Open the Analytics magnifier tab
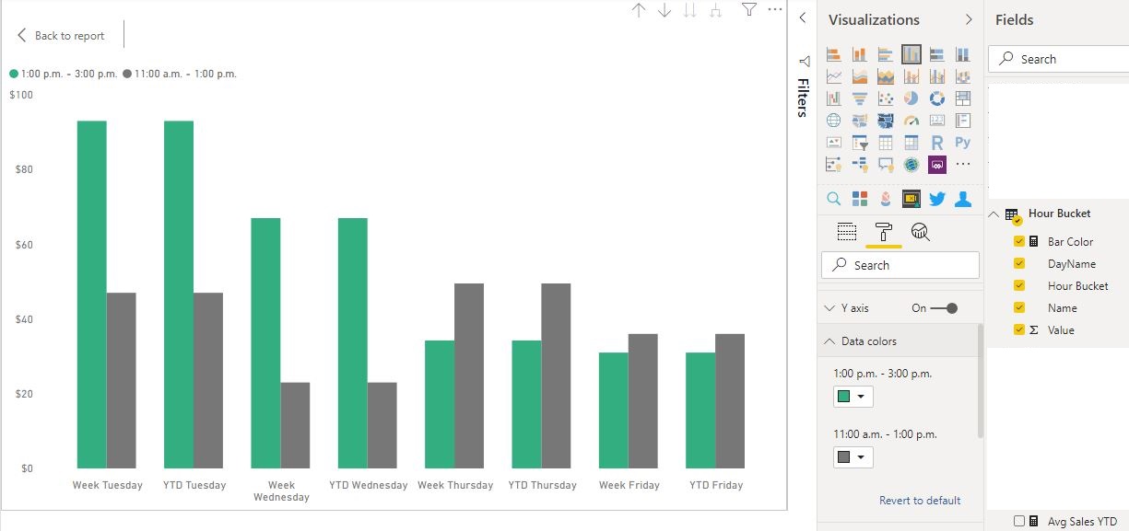Screen dimensions: 1129x531 [920, 232]
